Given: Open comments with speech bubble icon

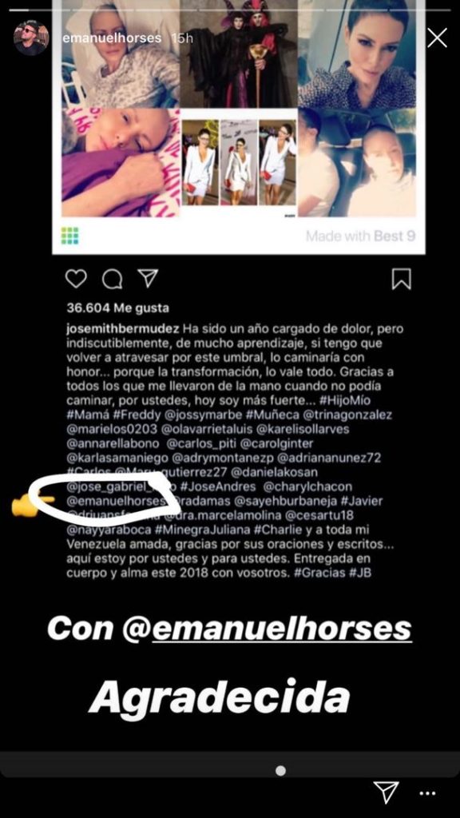Looking at the screenshot, I should (x=112, y=280).
